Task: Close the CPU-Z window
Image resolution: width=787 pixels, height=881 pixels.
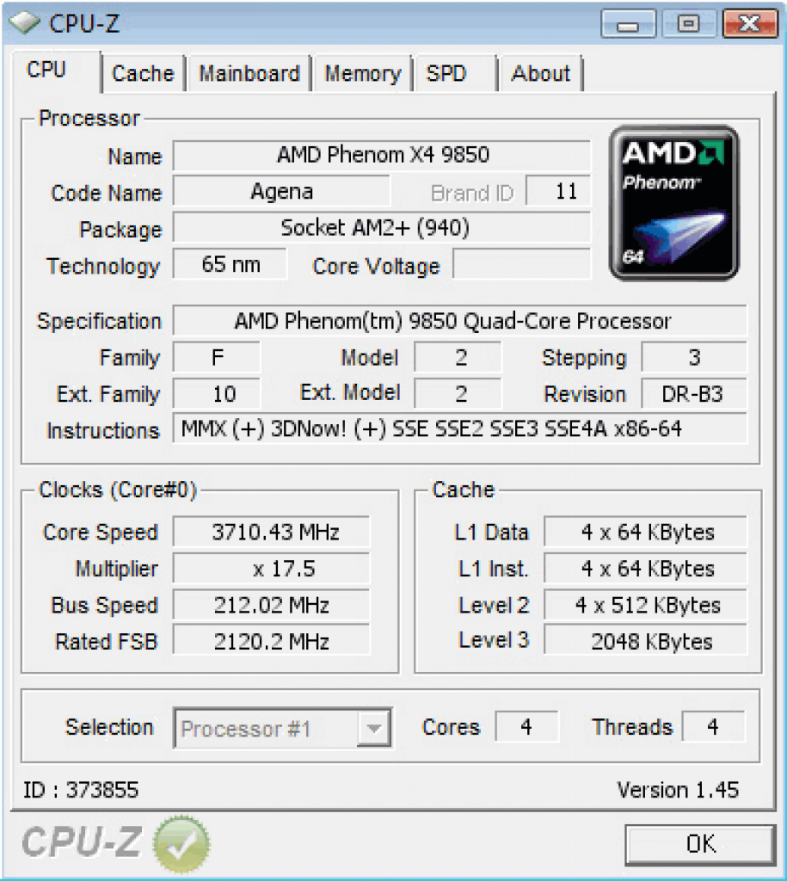Action: coord(750,24)
